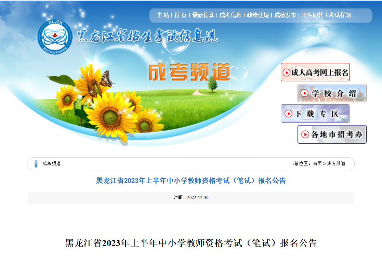Click 成考频道 breadcrumb link at right
Image resolution: width=382 pixels, height=266 pixels.
[x=336, y=163]
